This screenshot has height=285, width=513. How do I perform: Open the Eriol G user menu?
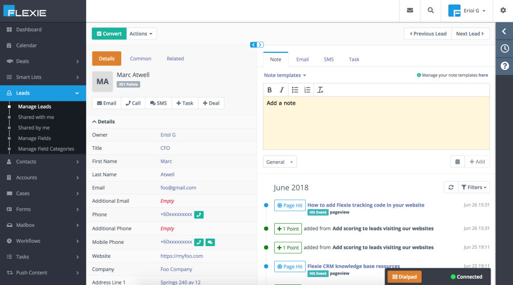pos(467,11)
